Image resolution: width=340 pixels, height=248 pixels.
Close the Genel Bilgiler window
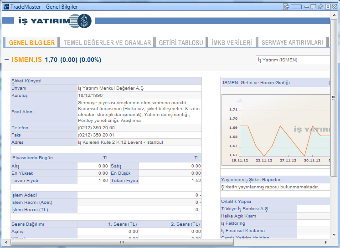tap(335, 7)
